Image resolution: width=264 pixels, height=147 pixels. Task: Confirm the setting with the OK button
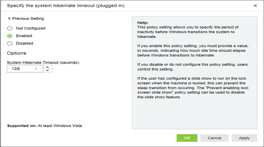[187, 138]
